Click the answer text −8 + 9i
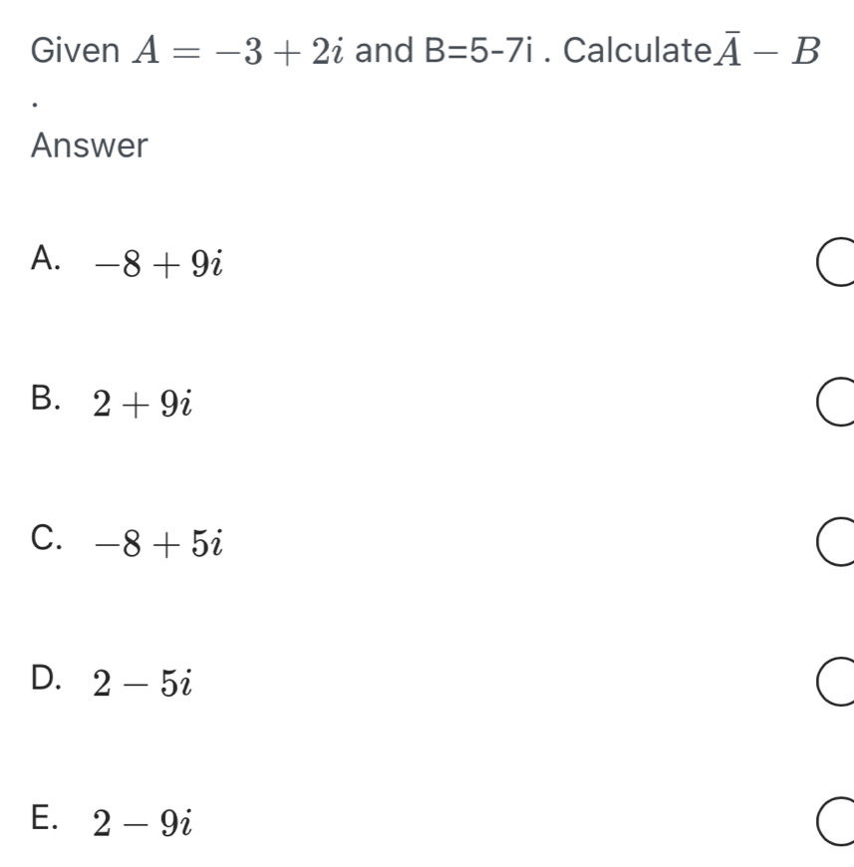The height and width of the screenshot is (867, 854). (155, 263)
